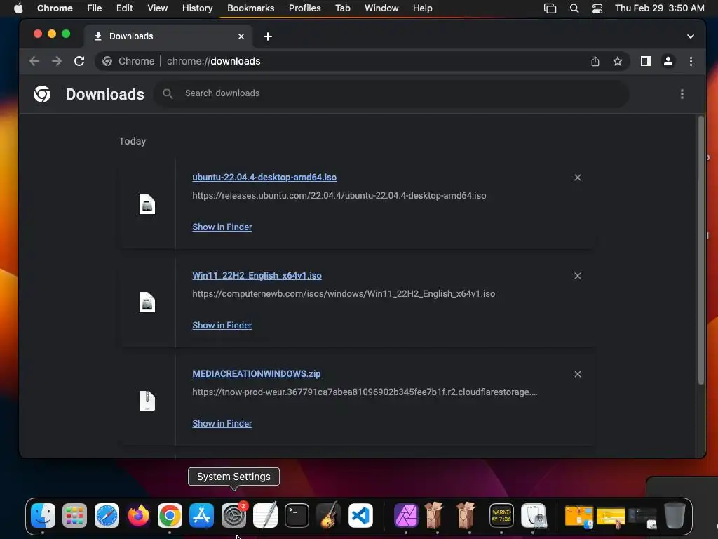Open Terminal from the Dock
This screenshot has height=539, width=718.
click(x=297, y=516)
